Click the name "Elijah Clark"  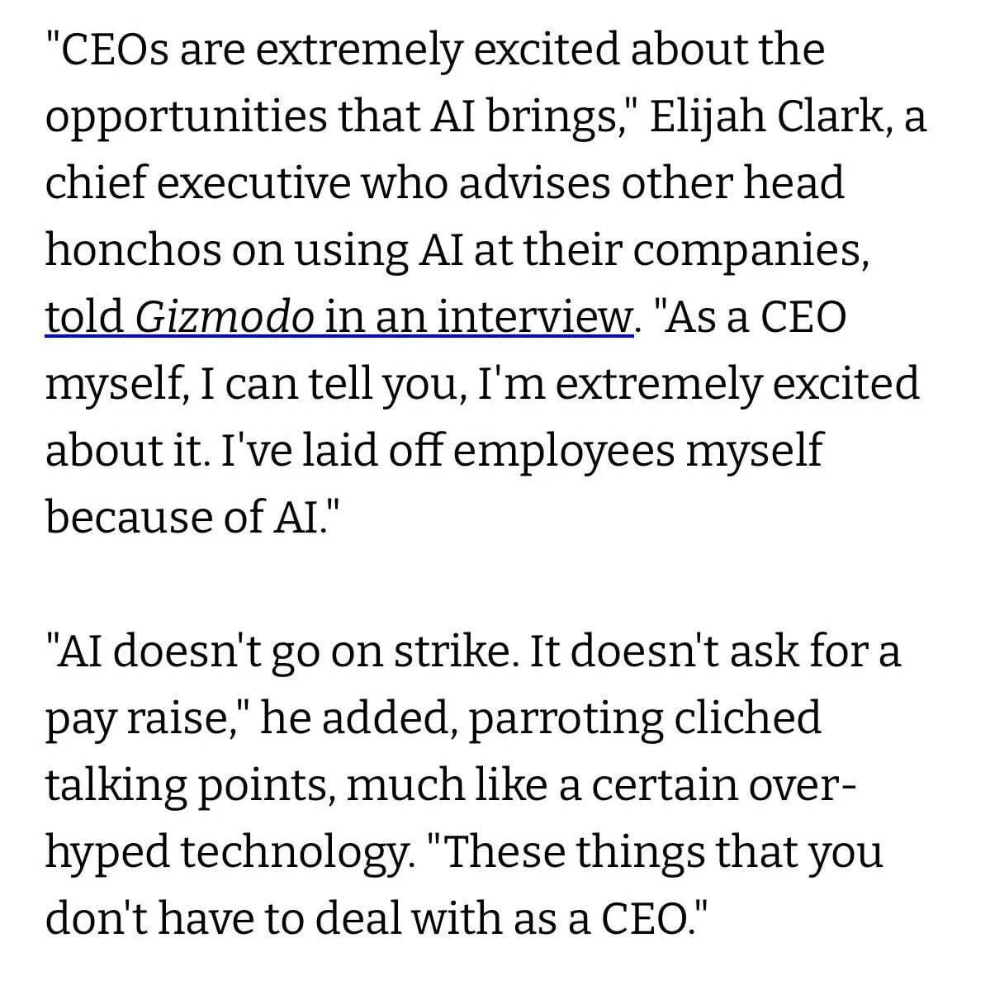[766, 116]
